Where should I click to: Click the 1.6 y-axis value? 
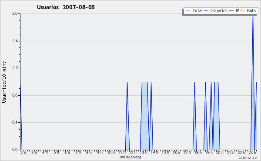point(15,41)
